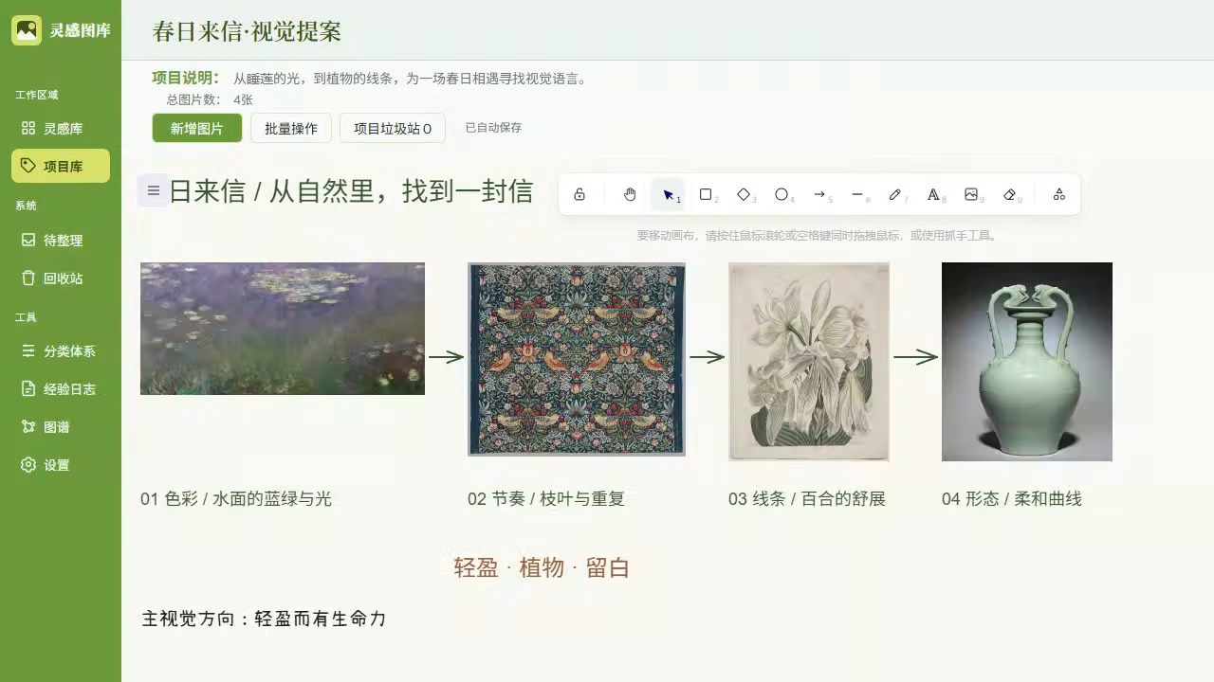Select the floral textile pattern image

577,359
